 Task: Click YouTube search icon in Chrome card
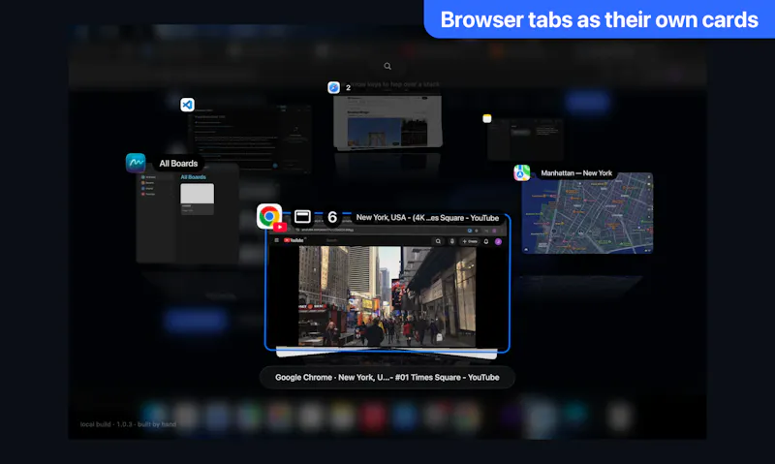point(438,241)
